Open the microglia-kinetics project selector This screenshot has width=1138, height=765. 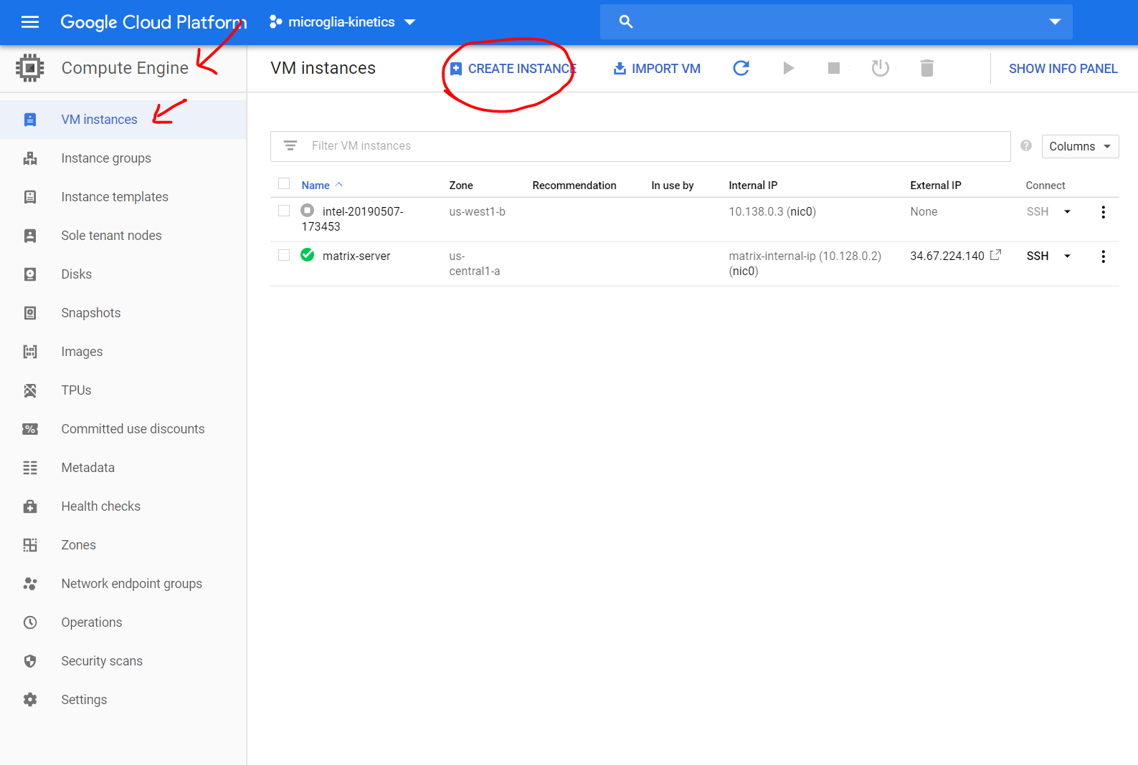pos(342,22)
